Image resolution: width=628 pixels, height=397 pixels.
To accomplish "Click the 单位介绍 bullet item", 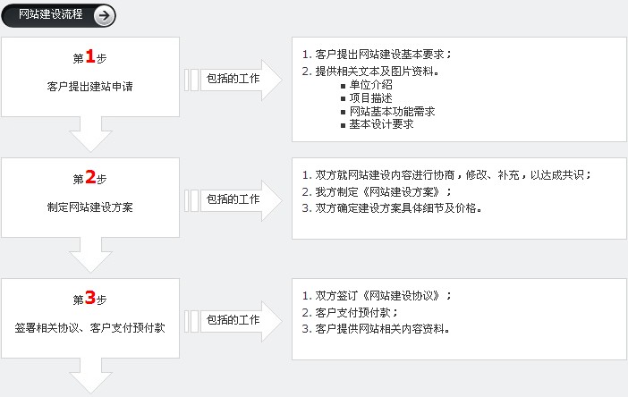I will [x=370, y=85].
